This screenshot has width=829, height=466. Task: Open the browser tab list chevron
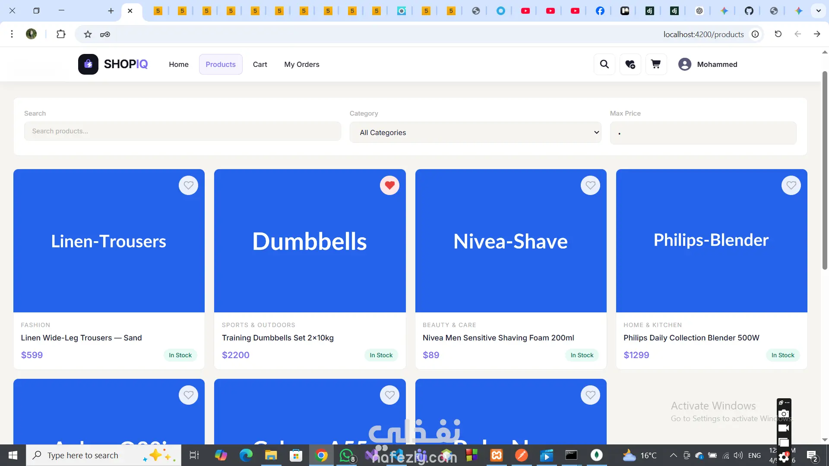[x=818, y=11]
